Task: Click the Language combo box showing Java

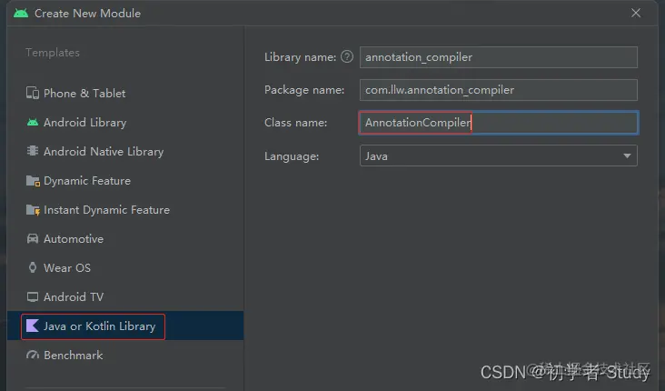Action: click(x=499, y=155)
